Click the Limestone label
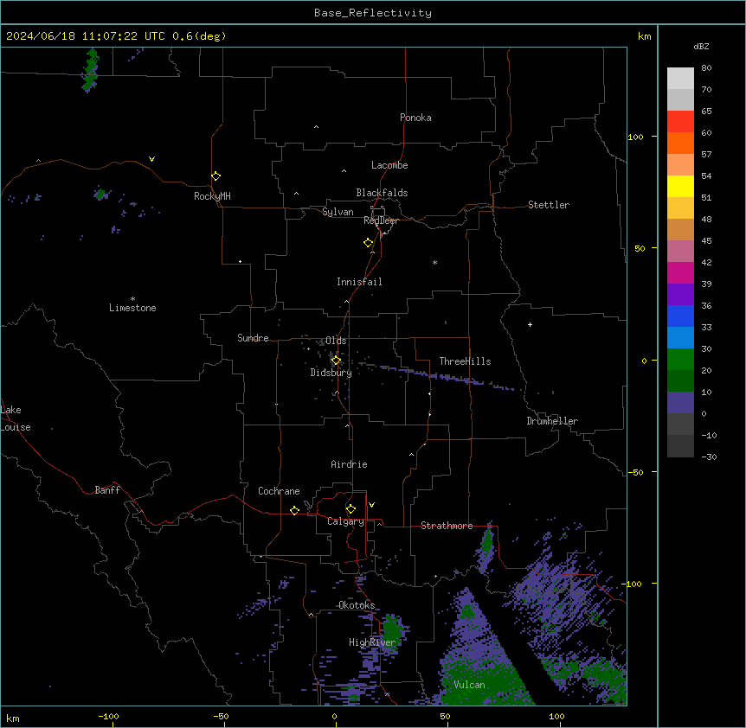 132,308
